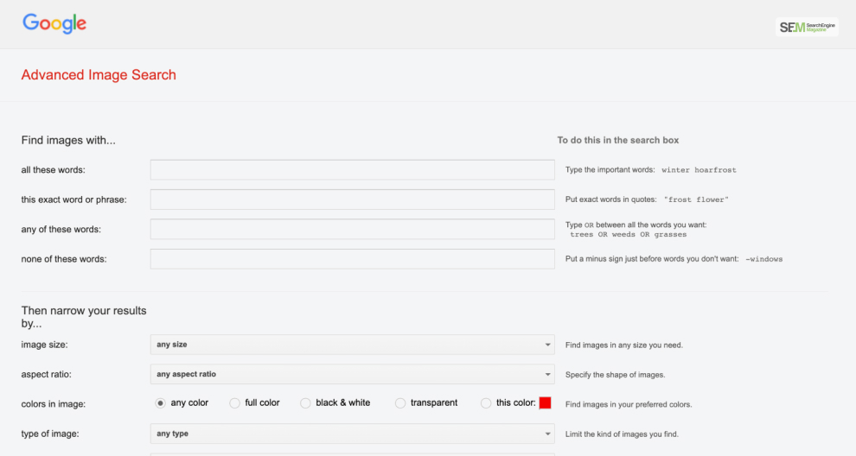Expand the aspect ratio dropdown
856x456 pixels.
click(x=353, y=374)
